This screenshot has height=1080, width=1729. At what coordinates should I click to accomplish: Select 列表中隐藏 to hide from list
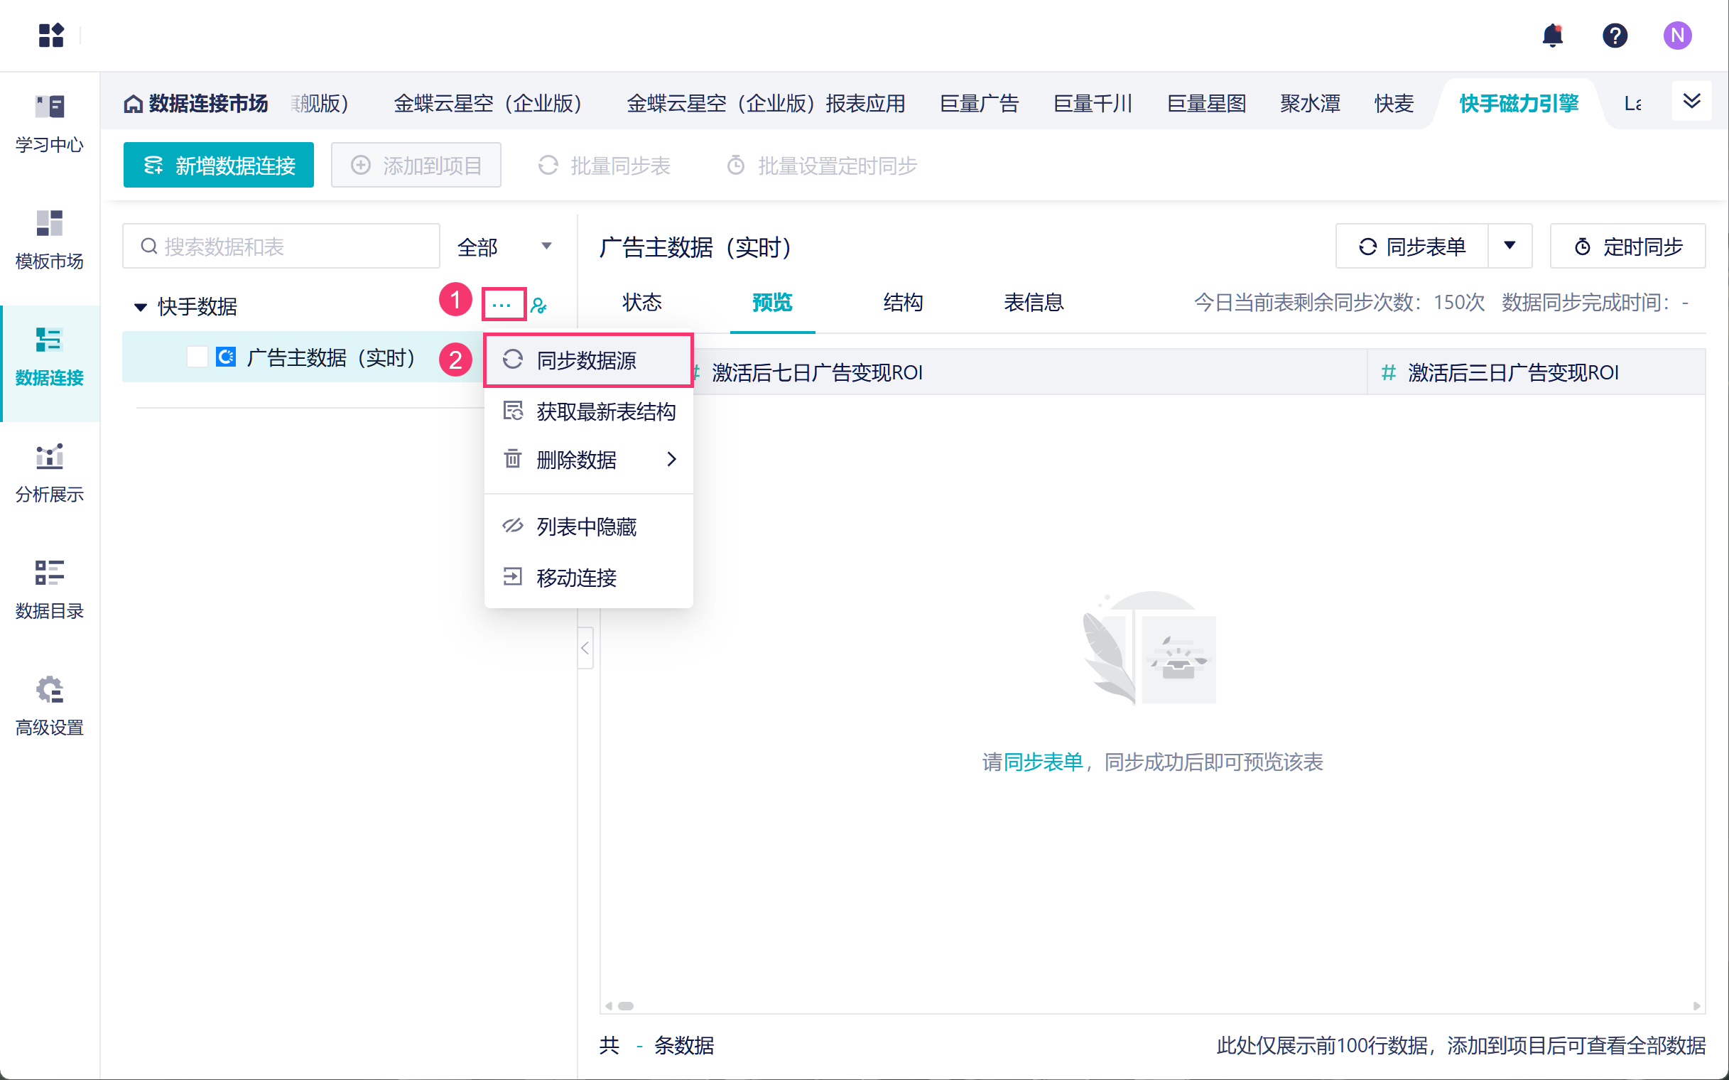tap(585, 526)
